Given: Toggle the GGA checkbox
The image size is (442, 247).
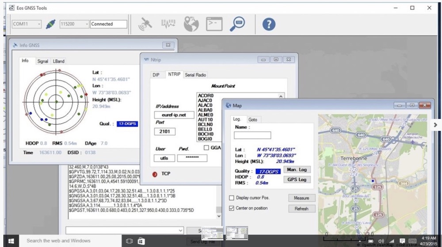Looking at the screenshot, I should (x=206, y=148).
